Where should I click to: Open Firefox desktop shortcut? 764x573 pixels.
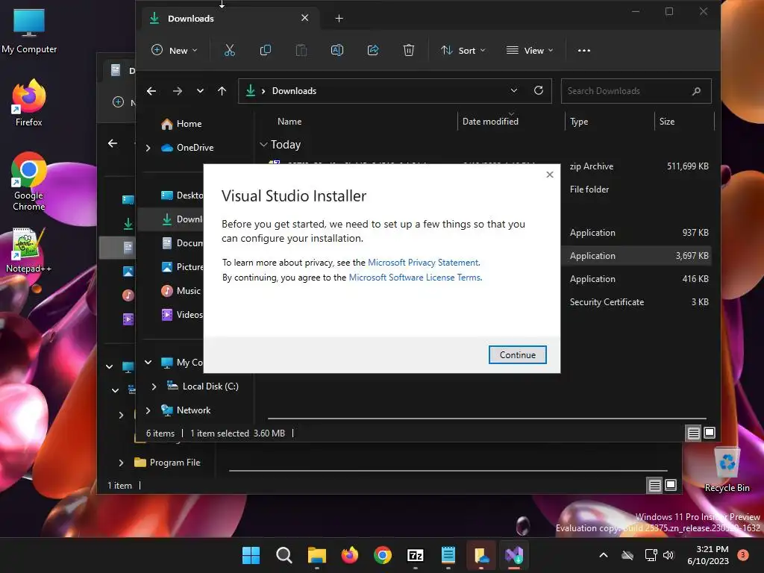[29, 103]
